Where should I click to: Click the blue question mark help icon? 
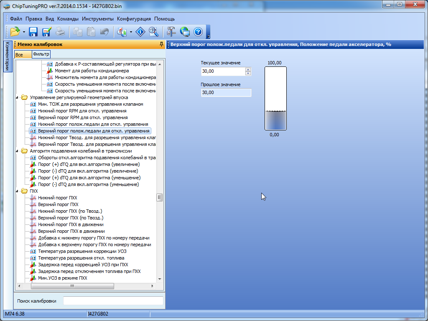click(x=198, y=32)
